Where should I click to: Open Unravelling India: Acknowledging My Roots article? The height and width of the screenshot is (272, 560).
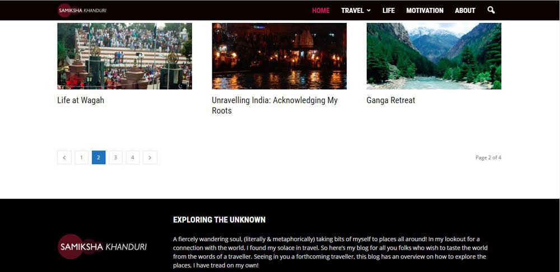pos(274,105)
